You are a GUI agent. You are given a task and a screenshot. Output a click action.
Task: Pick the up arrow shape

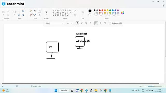pyautogui.click(x=65, y=13)
